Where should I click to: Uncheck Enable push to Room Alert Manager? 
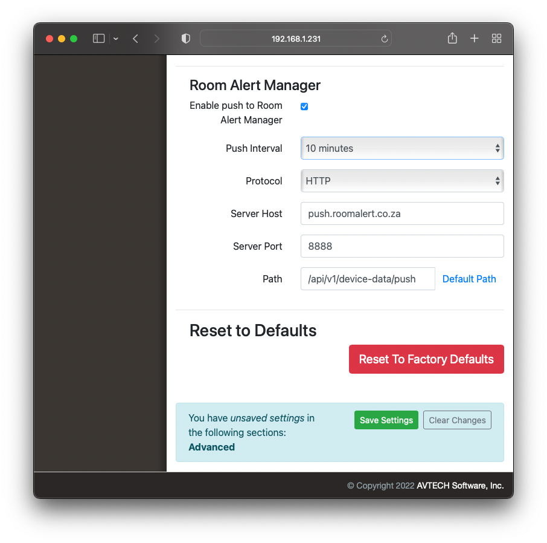coord(304,106)
